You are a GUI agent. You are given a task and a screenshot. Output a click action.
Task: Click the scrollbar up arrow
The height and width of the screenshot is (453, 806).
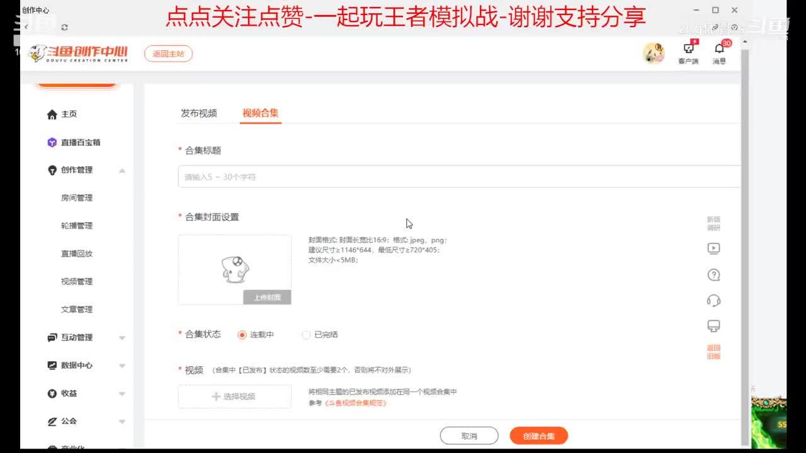click(x=745, y=42)
